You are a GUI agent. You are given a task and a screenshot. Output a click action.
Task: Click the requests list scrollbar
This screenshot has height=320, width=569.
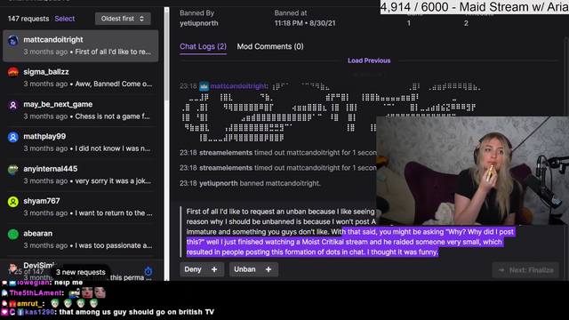166,54
